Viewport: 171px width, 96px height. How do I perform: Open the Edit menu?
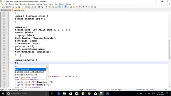tap(6, 4)
